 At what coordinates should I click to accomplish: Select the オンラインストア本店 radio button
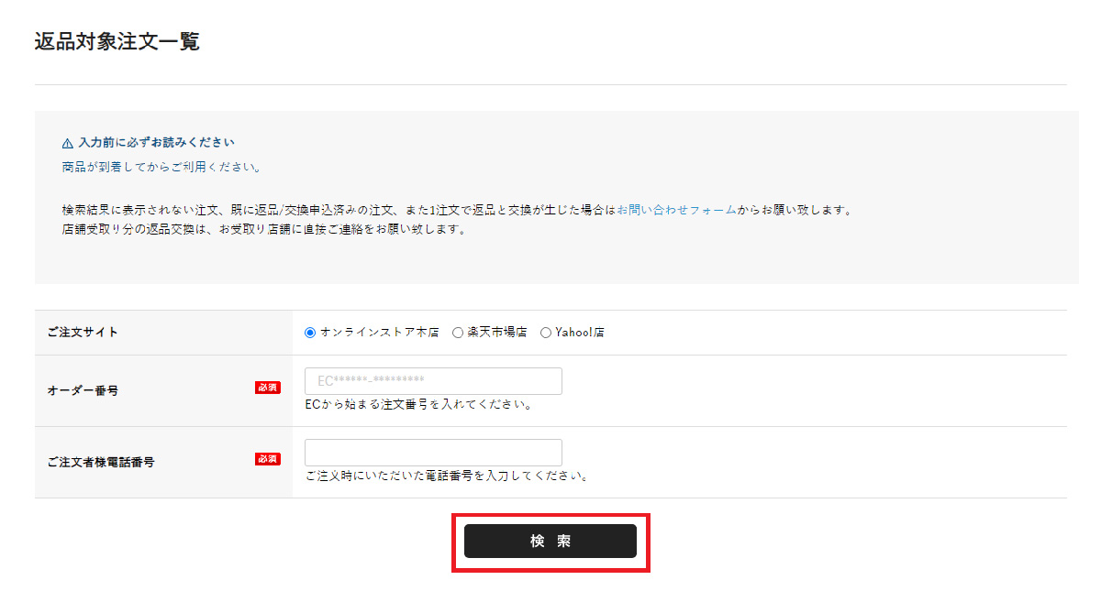(x=310, y=333)
